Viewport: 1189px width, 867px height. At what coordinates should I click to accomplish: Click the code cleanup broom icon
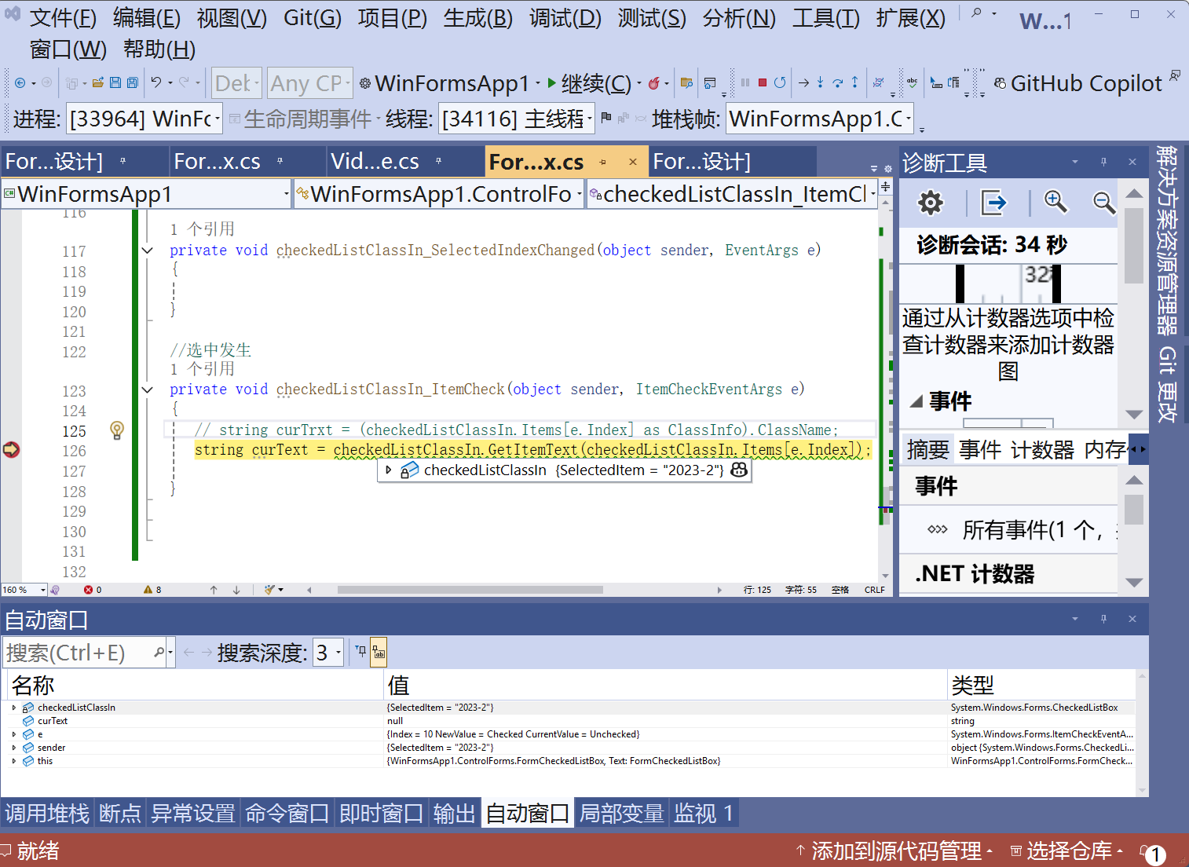[270, 590]
